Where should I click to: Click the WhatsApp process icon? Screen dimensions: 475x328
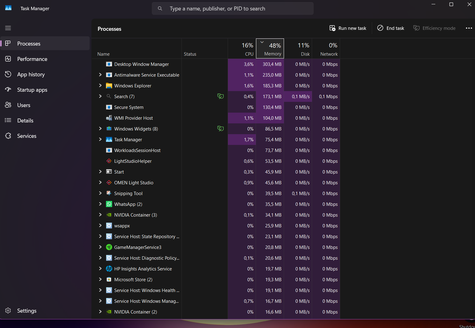109,204
